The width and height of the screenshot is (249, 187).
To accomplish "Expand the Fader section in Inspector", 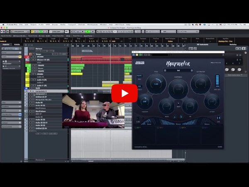I will pyautogui.click(x=11, y=118).
